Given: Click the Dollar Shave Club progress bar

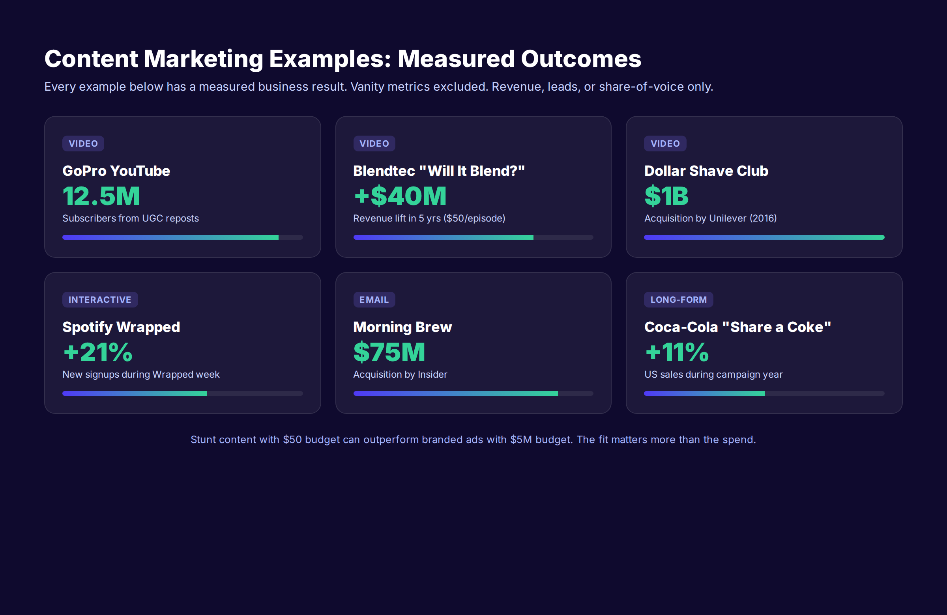Looking at the screenshot, I should 764,237.
